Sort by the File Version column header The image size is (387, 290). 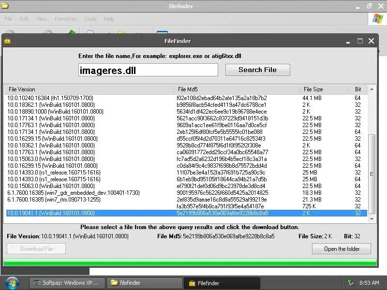[x=89, y=89]
